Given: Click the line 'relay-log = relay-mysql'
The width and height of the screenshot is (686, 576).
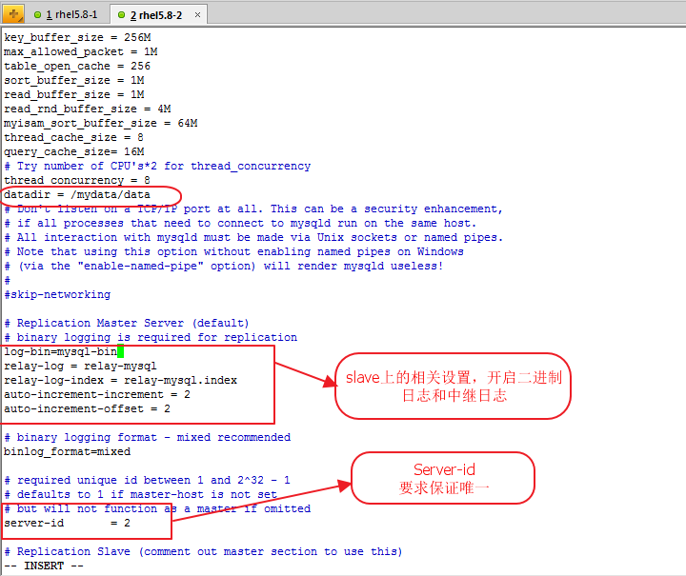Looking at the screenshot, I should [x=80, y=367].
